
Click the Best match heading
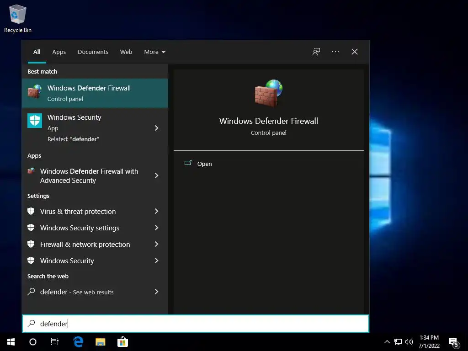(x=42, y=71)
